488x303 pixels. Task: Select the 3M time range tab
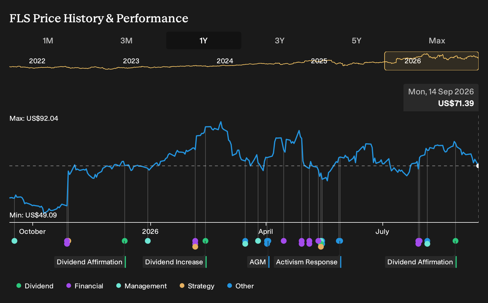point(126,41)
